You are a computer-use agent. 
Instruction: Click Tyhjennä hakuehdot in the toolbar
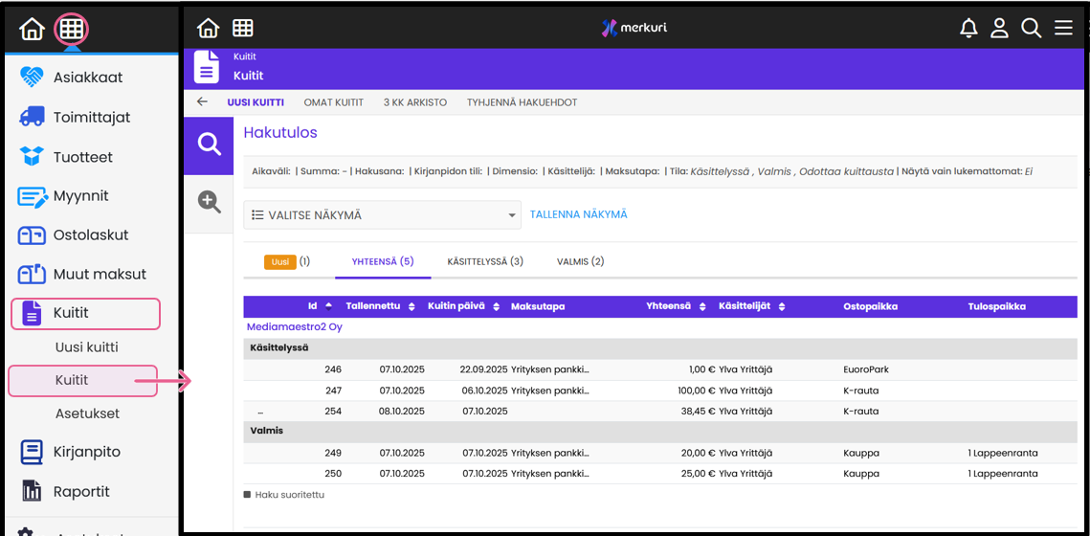coord(522,102)
